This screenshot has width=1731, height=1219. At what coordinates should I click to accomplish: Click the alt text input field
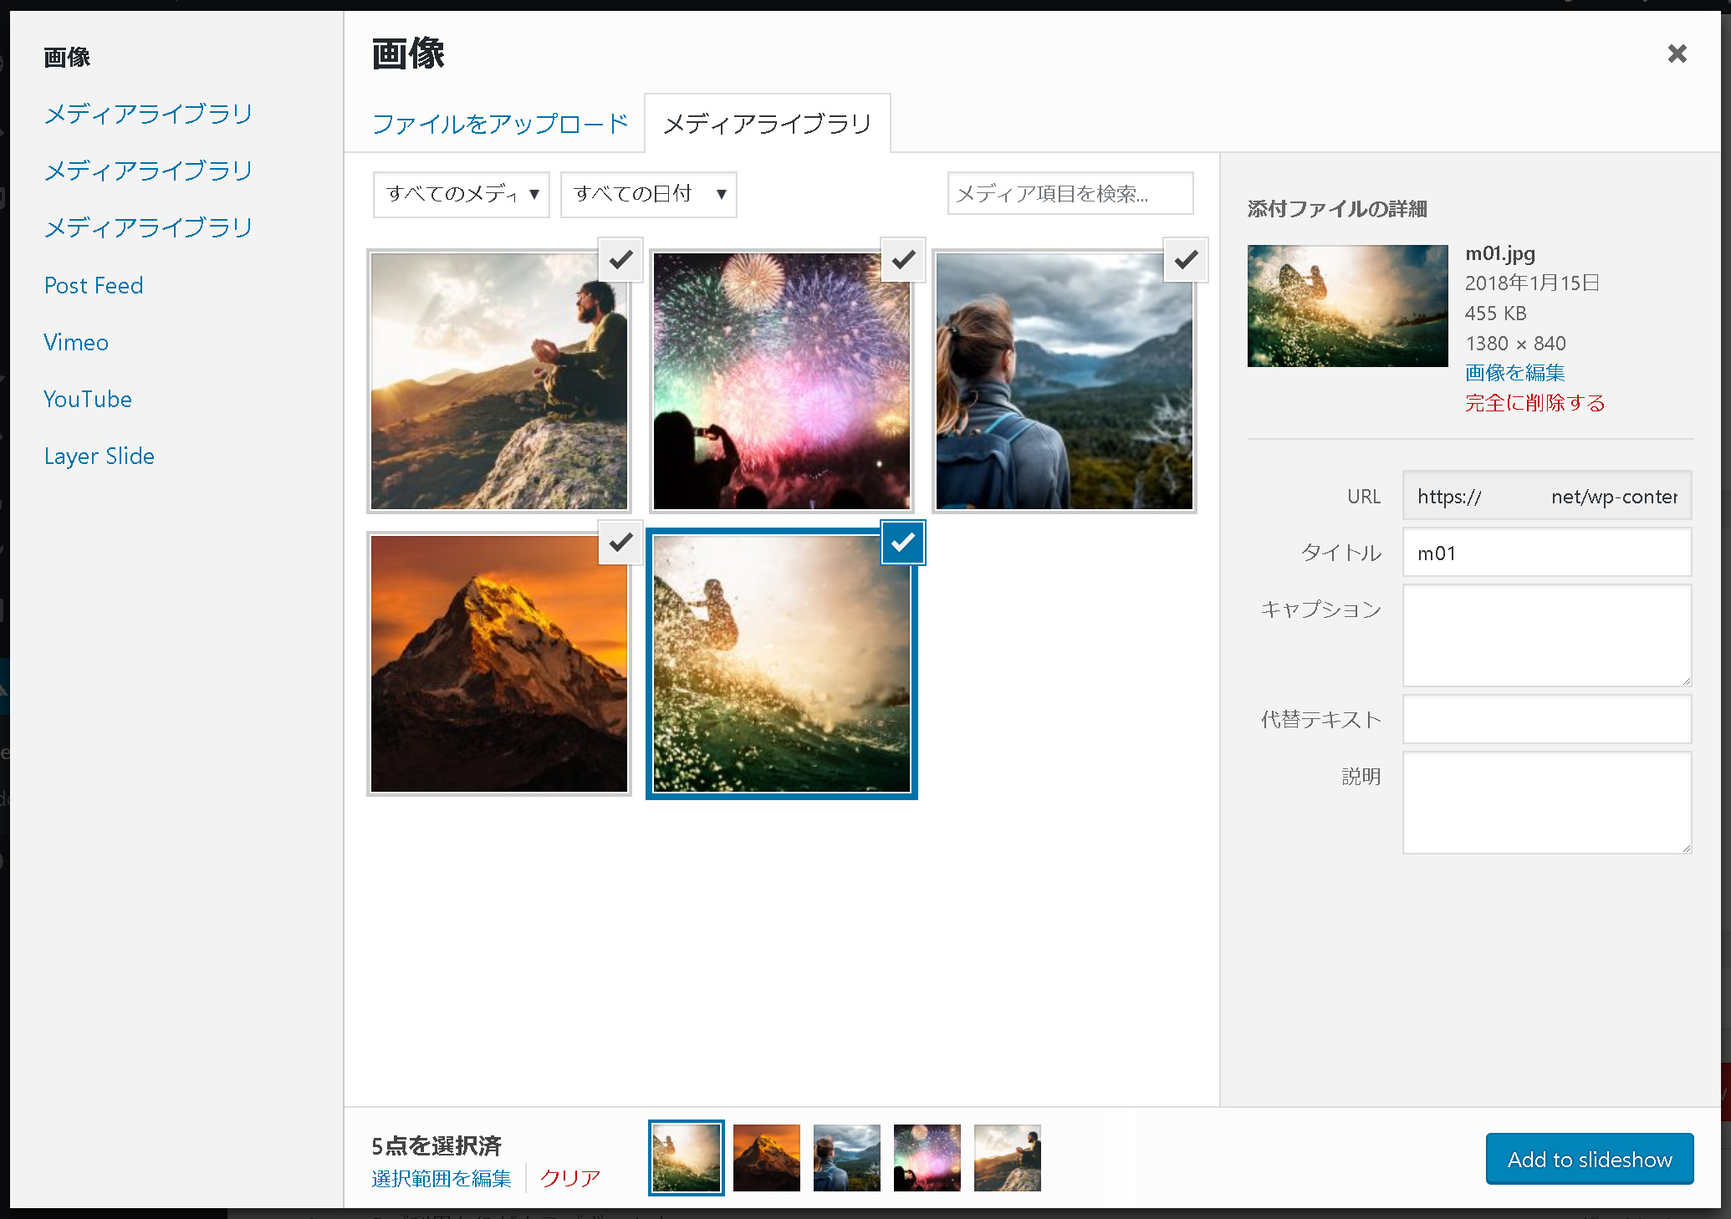[x=1546, y=719]
